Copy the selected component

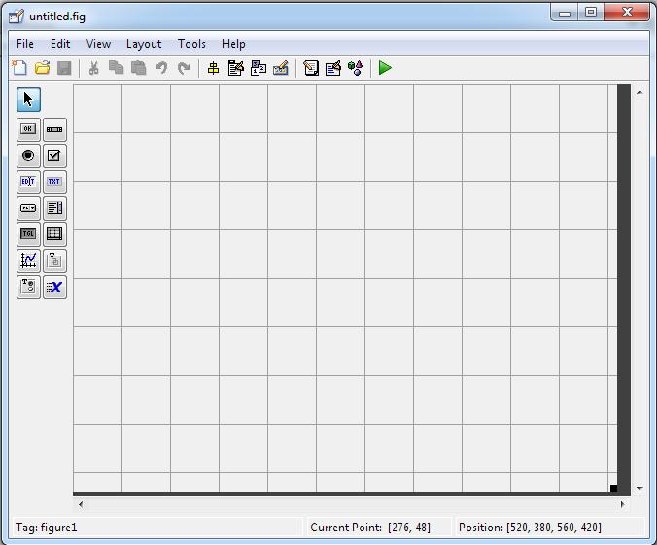tap(116, 68)
